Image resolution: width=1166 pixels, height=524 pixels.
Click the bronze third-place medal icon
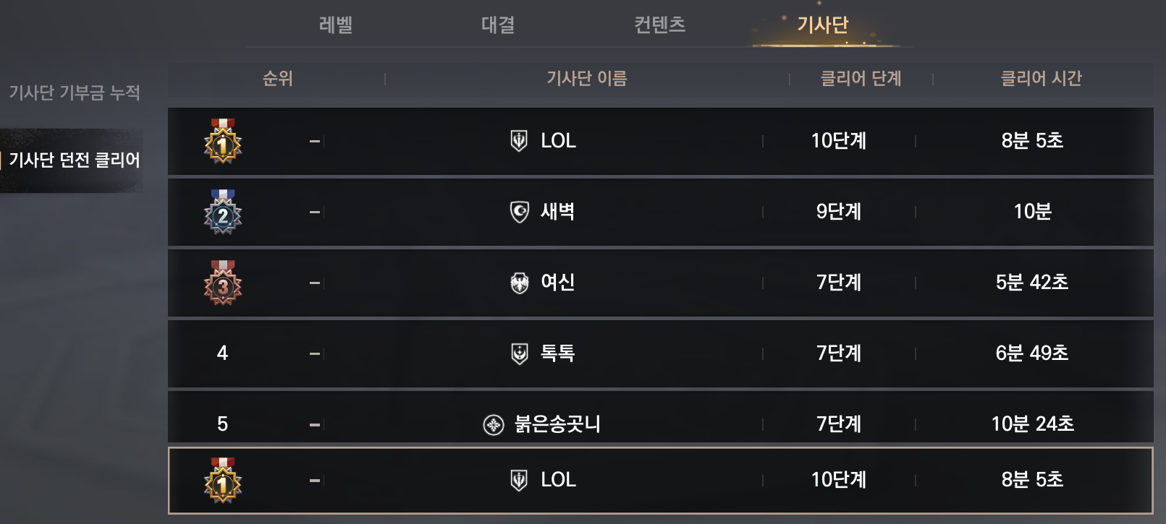tap(222, 283)
